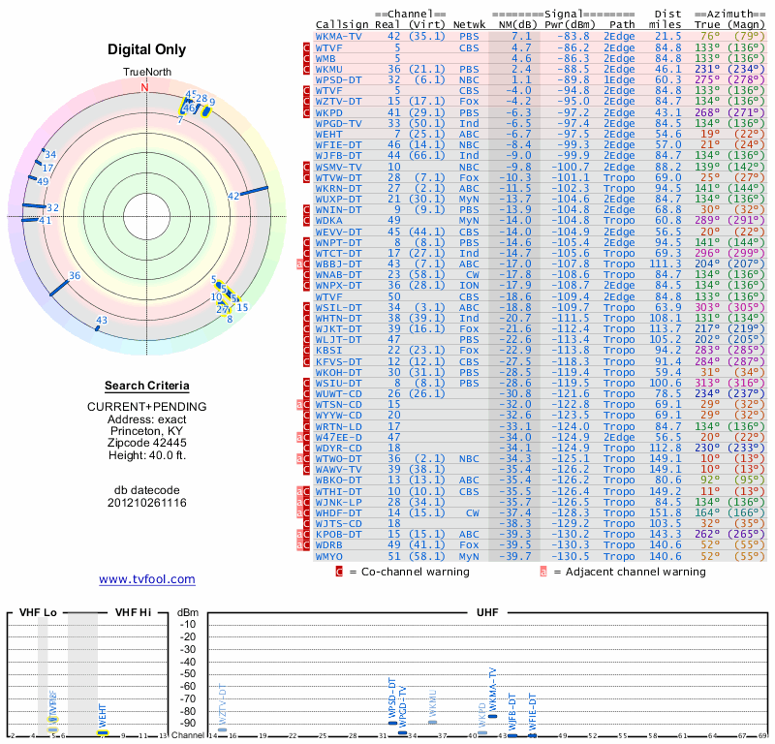Click the co-channel warning icon beside WMB
The image size is (775, 744).
(x=307, y=58)
